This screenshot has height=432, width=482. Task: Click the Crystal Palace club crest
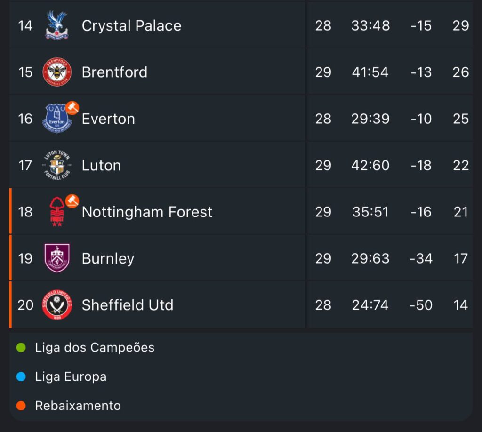pos(57,25)
